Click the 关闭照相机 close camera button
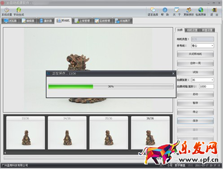 [x=195, y=54]
